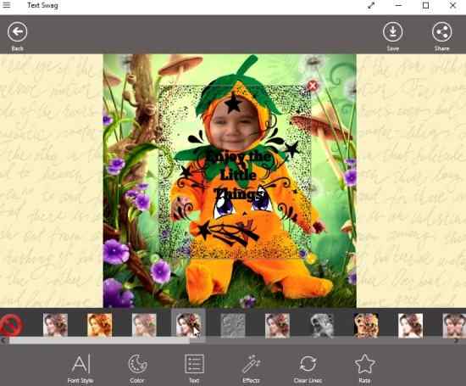Apply the high-contrast effect thumbnail after the golden one
The height and width of the screenshot is (386, 466).
click(x=410, y=325)
